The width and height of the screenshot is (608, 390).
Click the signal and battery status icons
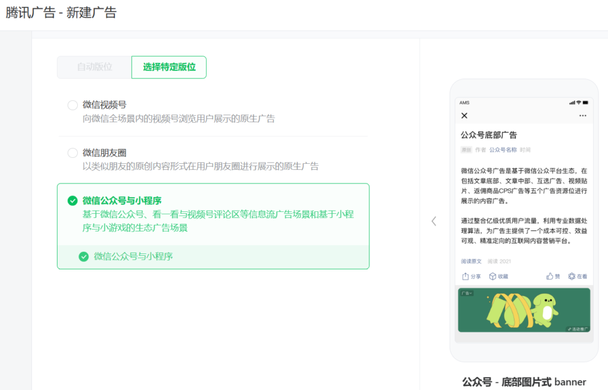click(578, 103)
